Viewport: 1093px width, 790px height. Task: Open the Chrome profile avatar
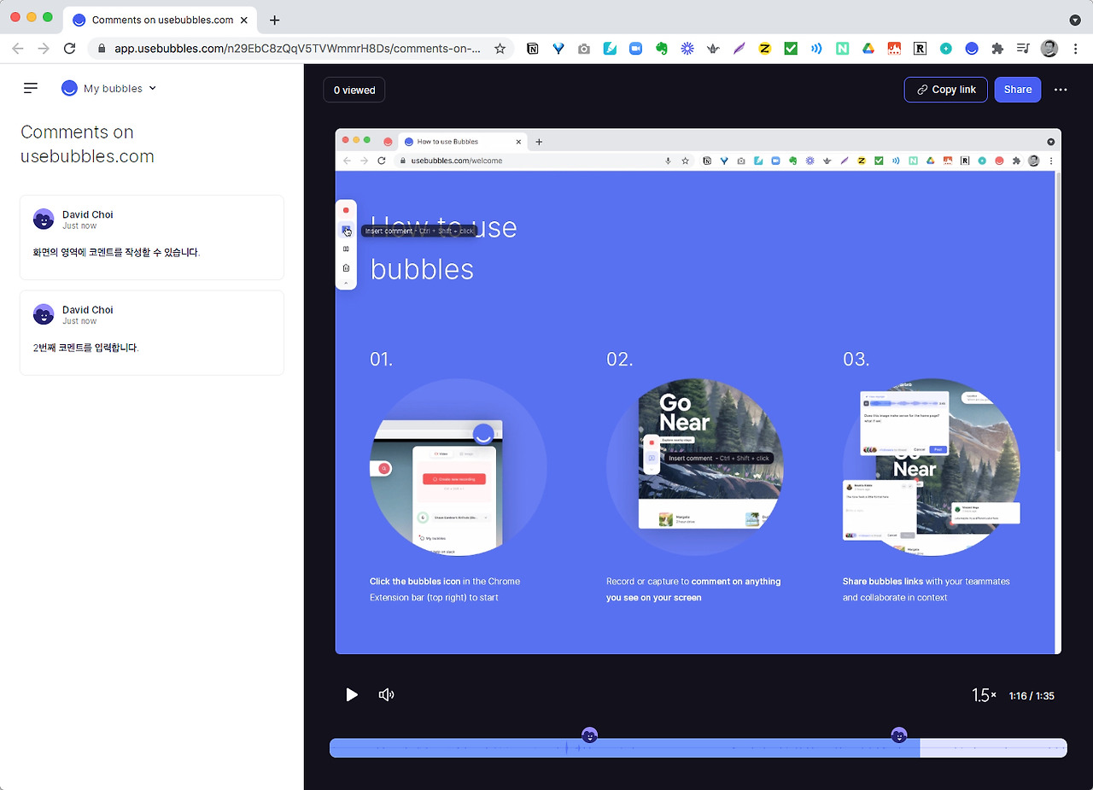pos(1049,49)
